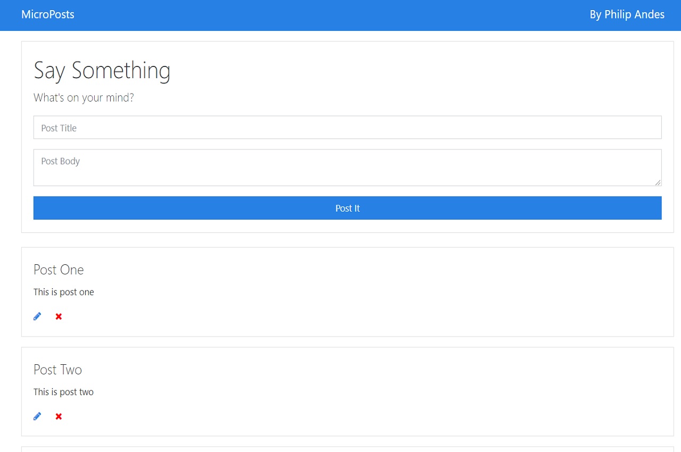Image resolution: width=681 pixels, height=452 pixels.
Task: Focus the Post Title input field
Action: 347,128
